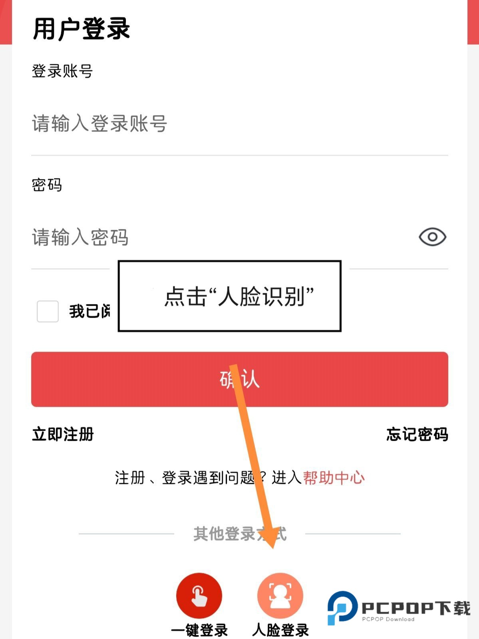Screen dimensions: 479x639
Task: Check the 我已阅 agreement checkbox
Action: [48, 311]
